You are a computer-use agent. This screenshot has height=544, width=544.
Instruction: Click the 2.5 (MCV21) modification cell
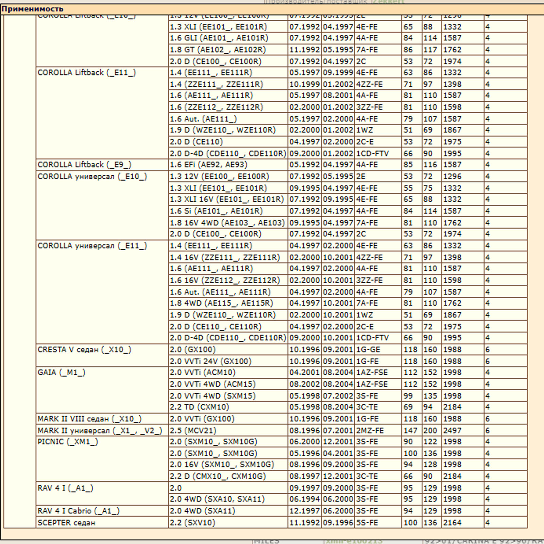pyautogui.click(x=193, y=431)
